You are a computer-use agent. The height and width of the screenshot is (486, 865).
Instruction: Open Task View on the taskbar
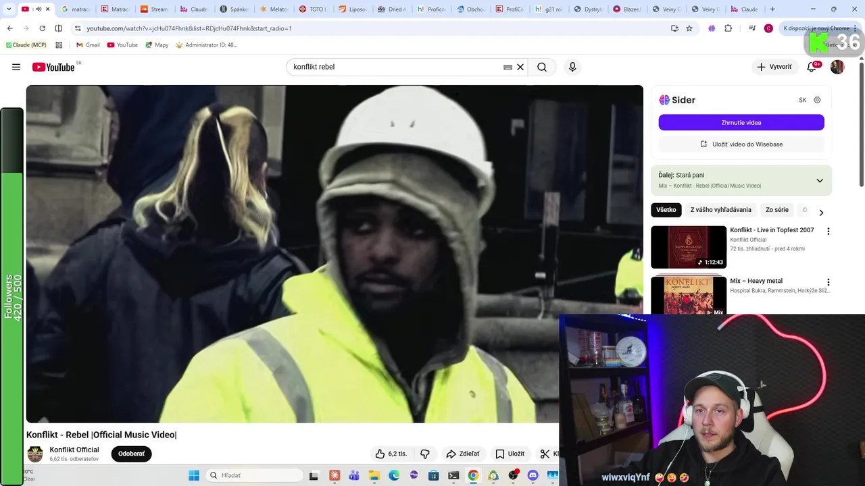tap(314, 475)
